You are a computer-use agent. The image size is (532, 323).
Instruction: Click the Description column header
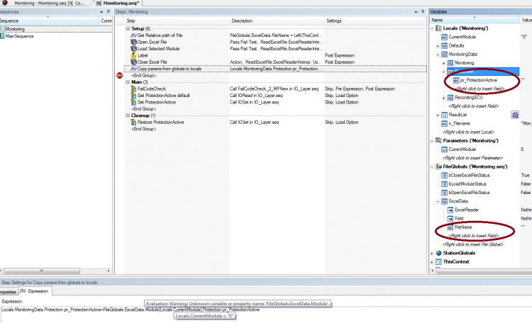(x=277, y=21)
